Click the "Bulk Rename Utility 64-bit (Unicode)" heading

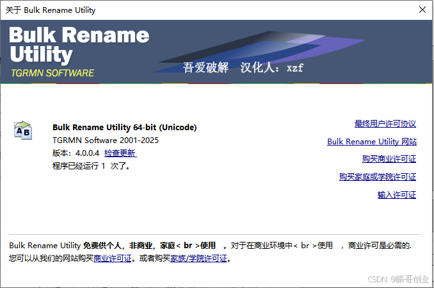125,128
